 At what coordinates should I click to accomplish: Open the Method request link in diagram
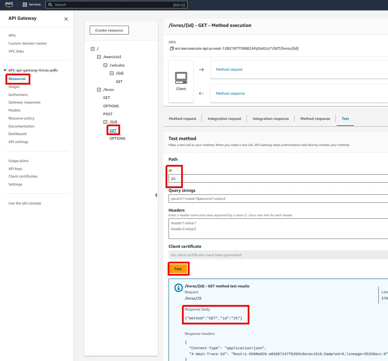229,69
